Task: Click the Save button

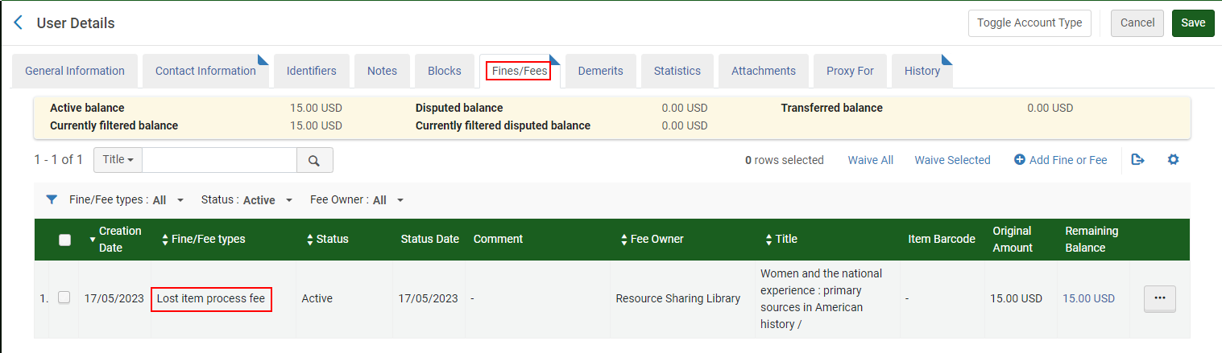Action: coord(1192,23)
